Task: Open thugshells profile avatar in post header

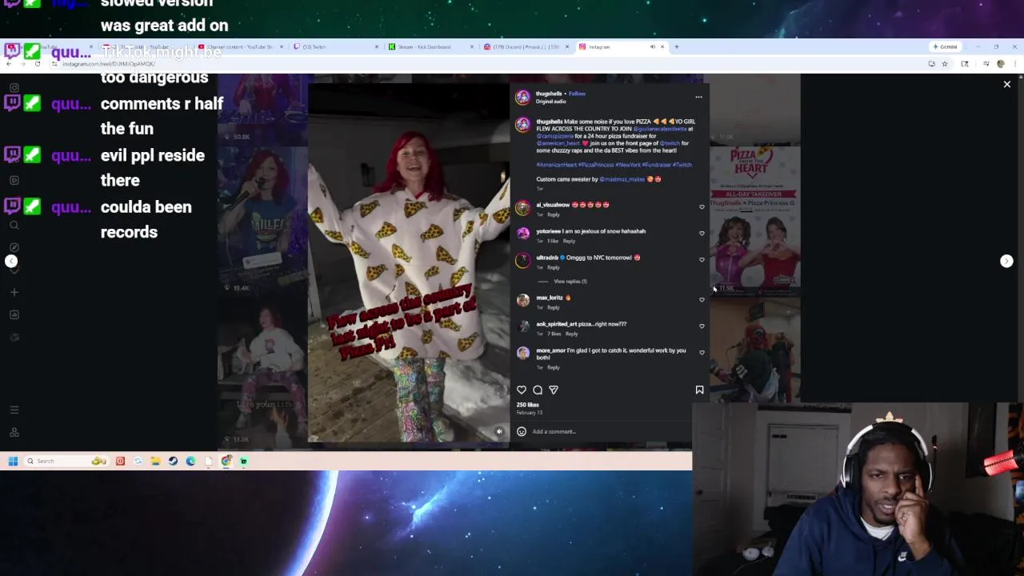Action: click(x=522, y=97)
